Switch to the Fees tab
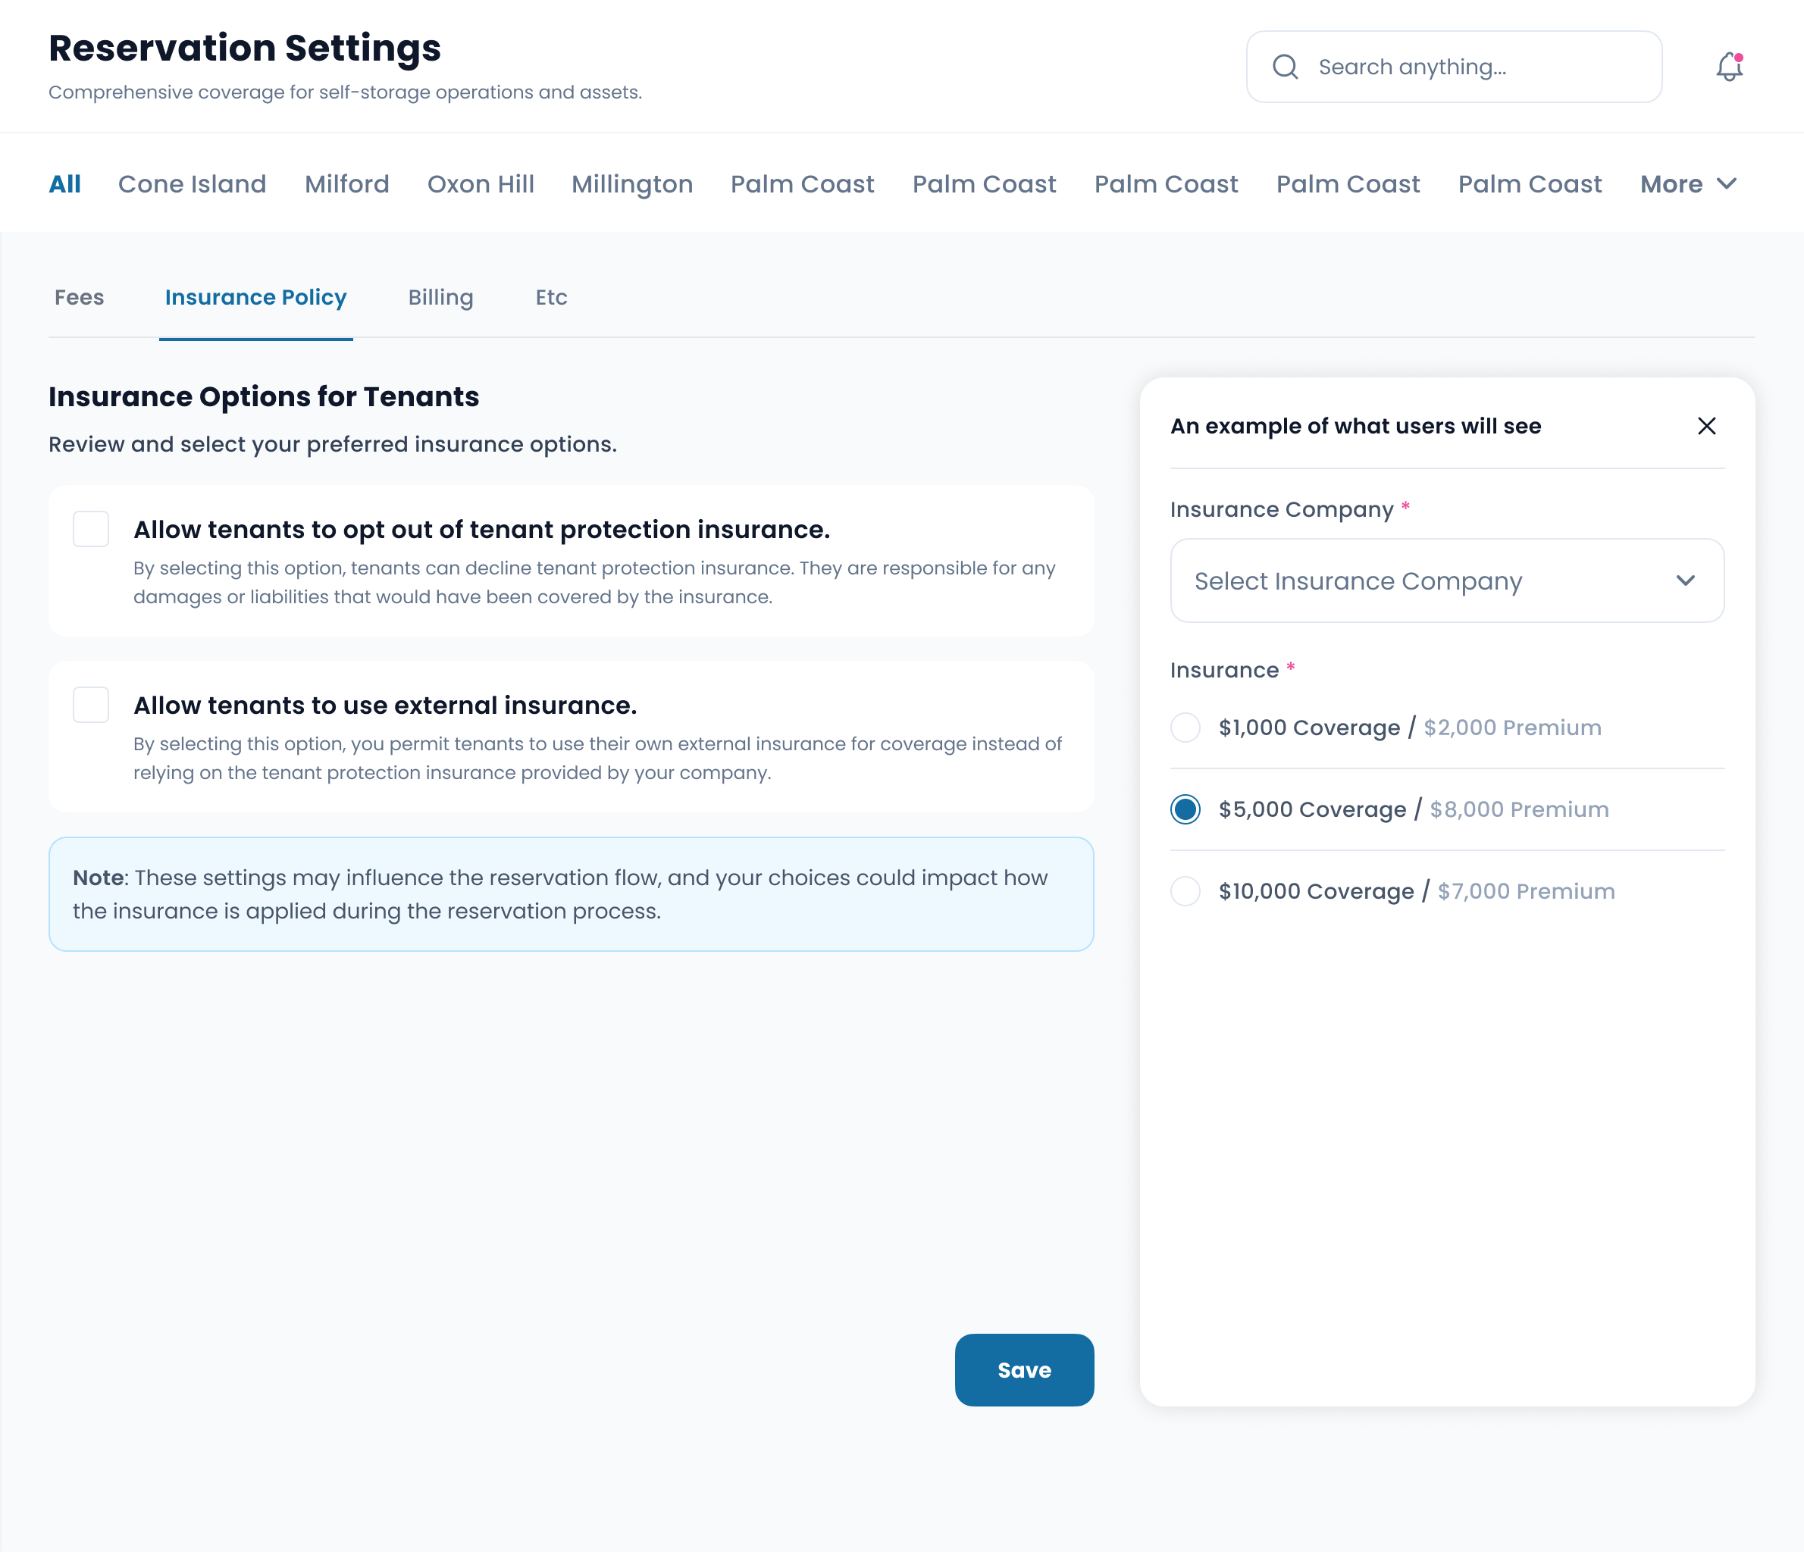The width and height of the screenshot is (1804, 1552). pyautogui.click(x=80, y=298)
